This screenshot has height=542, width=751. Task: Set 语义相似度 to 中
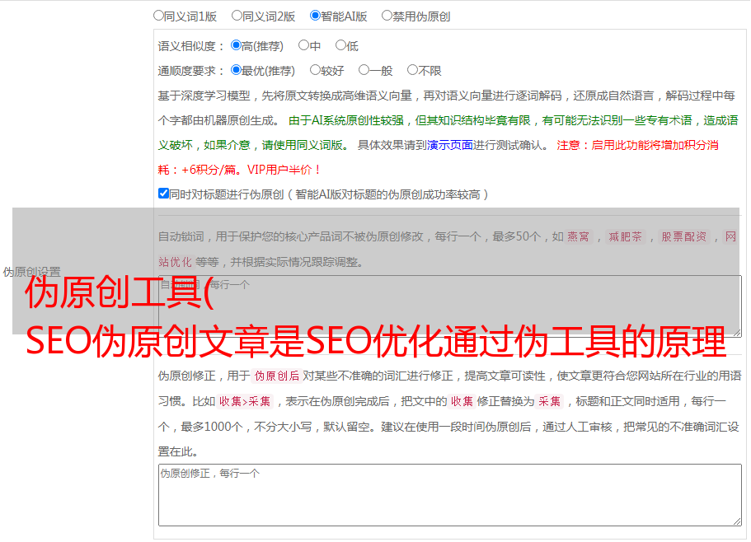pyautogui.click(x=303, y=45)
